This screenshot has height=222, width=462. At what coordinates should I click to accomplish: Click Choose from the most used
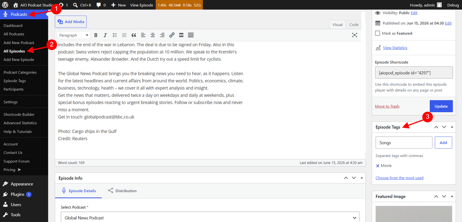point(399,178)
